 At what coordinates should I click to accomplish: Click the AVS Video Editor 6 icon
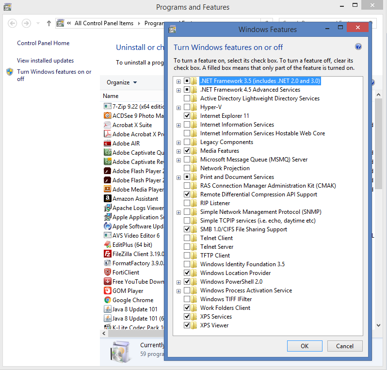107,236
